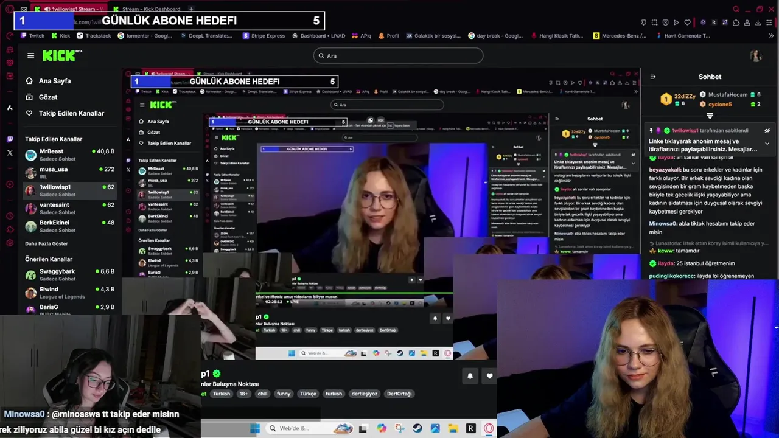Open Trackstack bookmark

pos(94,36)
